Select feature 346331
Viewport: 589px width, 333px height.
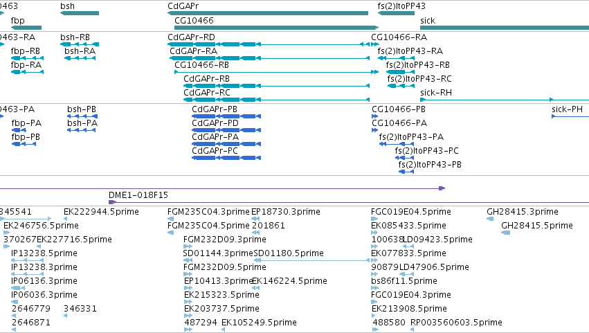65,316
